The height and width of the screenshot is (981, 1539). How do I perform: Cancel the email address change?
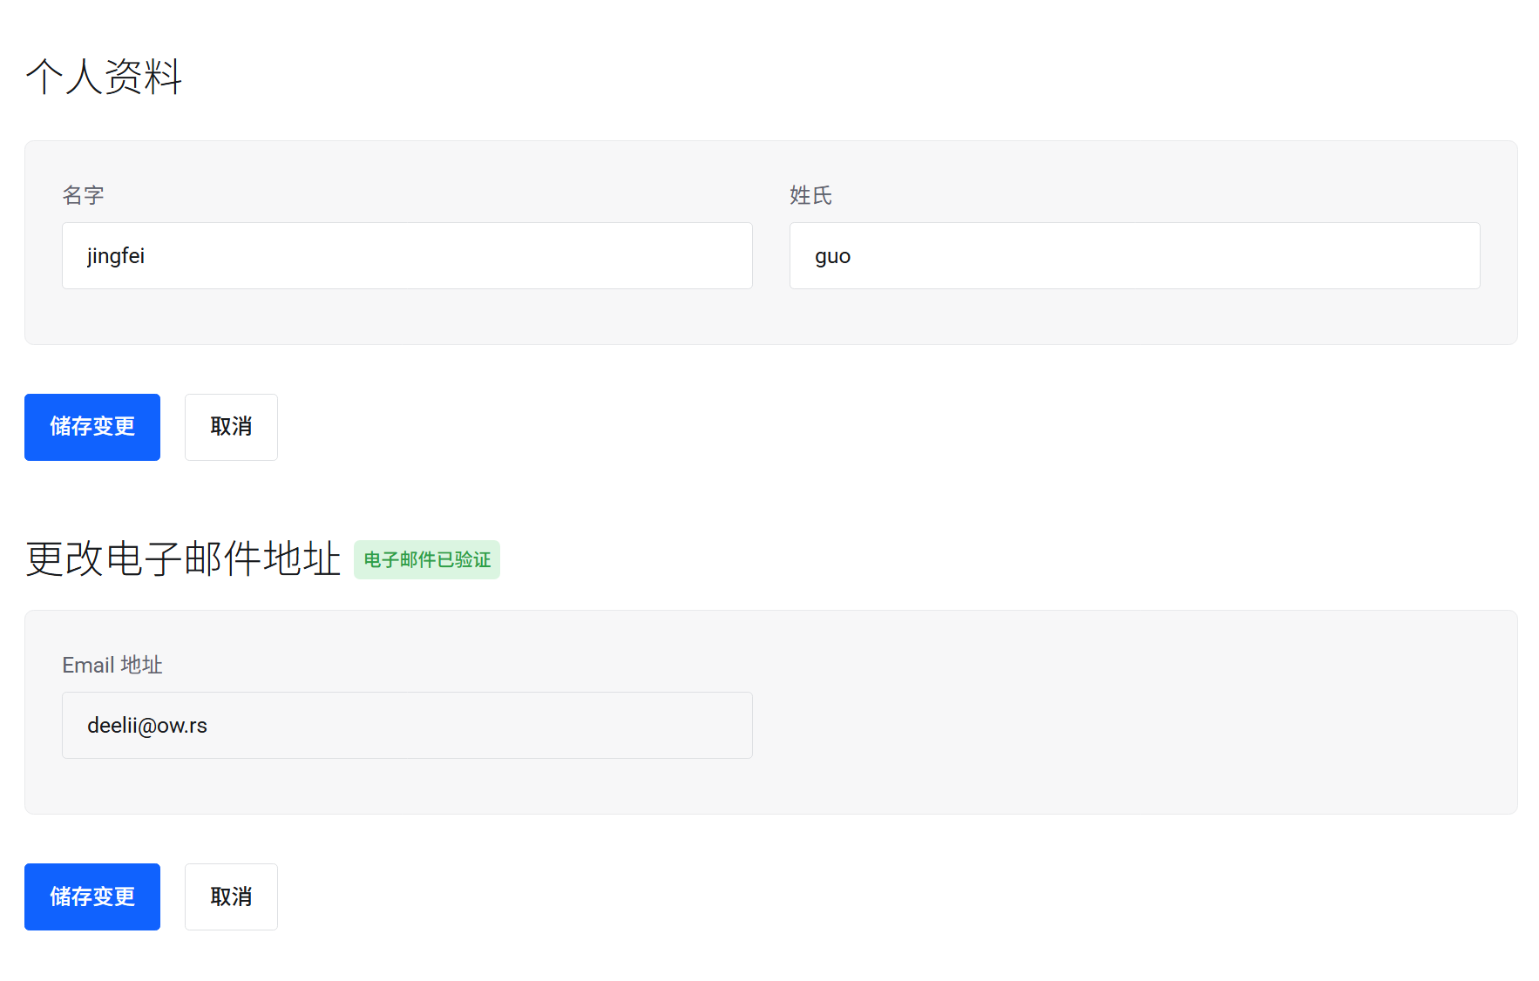click(x=231, y=896)
